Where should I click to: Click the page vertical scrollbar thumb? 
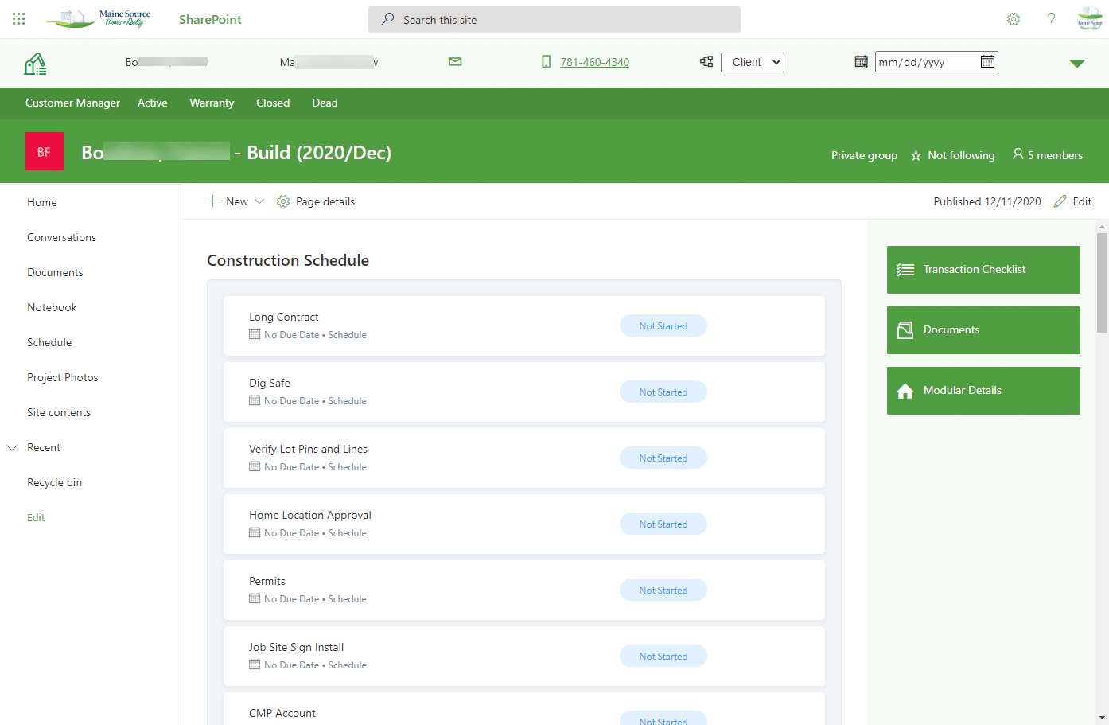(x=1102, y=283)
